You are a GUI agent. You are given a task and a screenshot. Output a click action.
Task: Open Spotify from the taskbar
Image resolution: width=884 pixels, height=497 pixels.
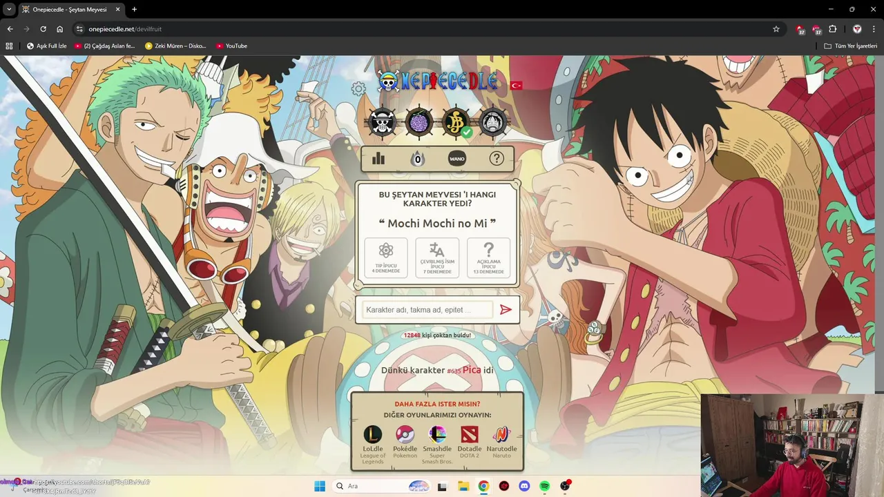click(544, 486)
